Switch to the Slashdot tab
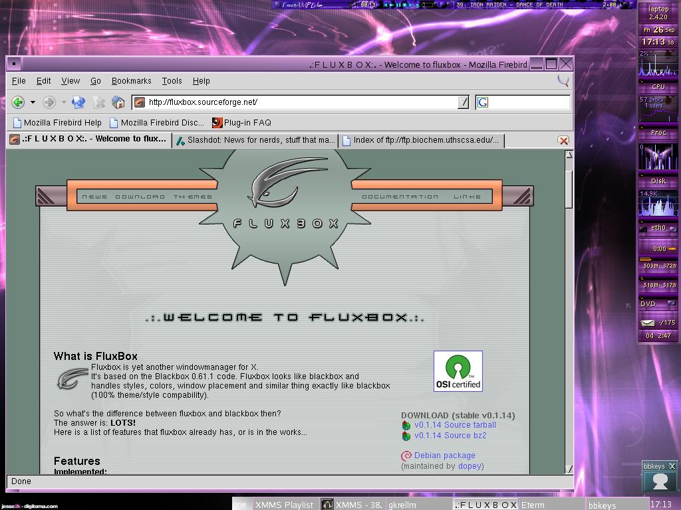The width and height of the screenshot is (681, 510). tap(255, 140)
